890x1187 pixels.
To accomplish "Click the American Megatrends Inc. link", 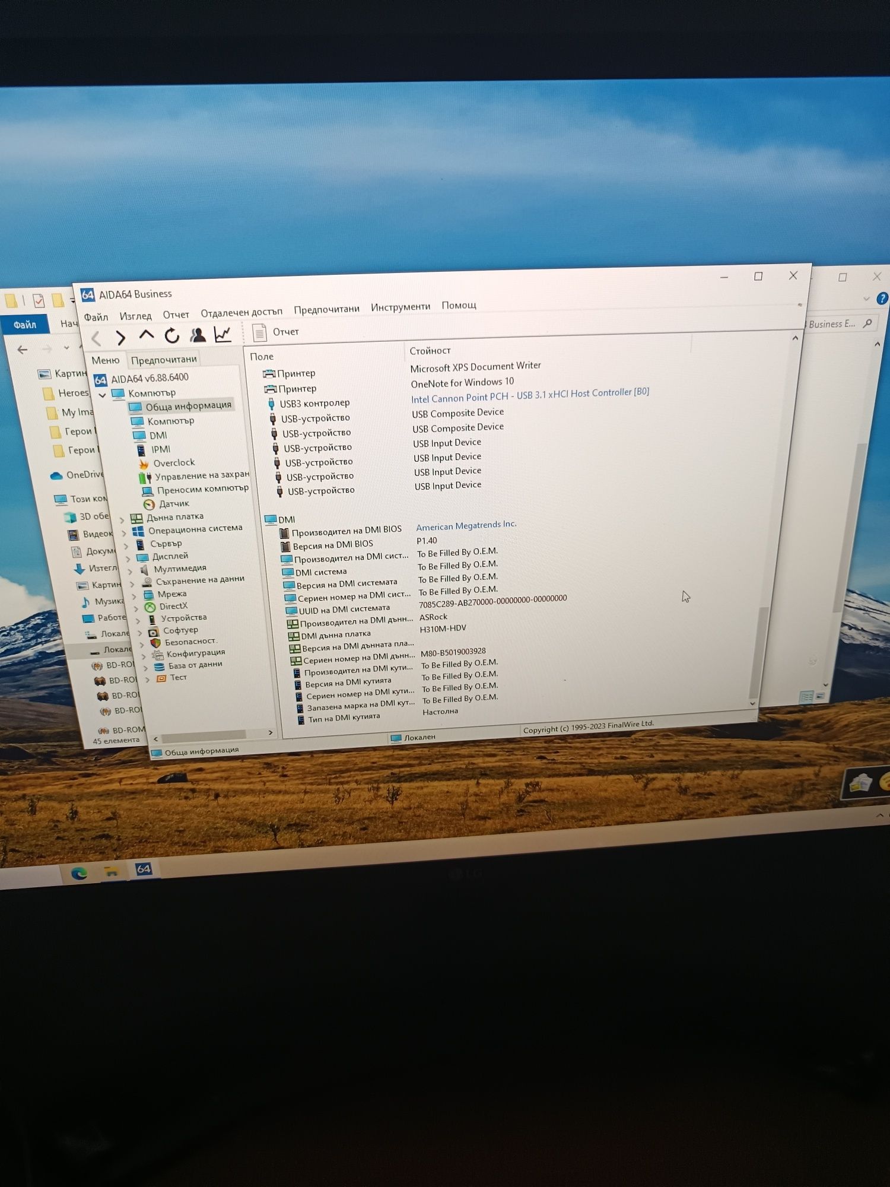I will tap(466, 526).
